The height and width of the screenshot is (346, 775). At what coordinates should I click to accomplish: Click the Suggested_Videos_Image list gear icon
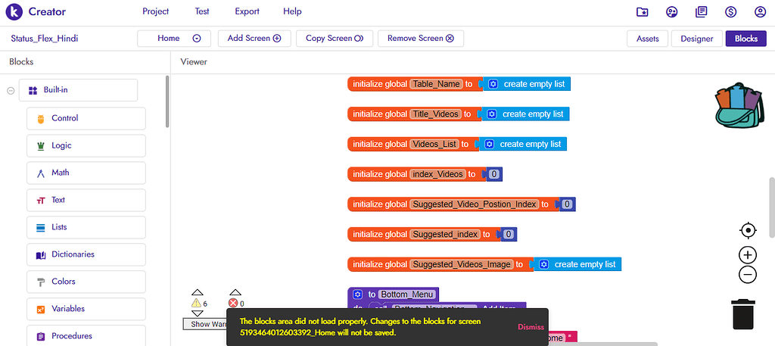(543, 264)
